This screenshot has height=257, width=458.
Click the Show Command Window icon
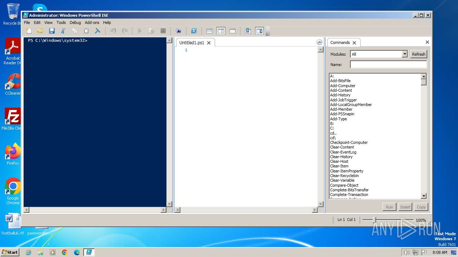(248, 31)
